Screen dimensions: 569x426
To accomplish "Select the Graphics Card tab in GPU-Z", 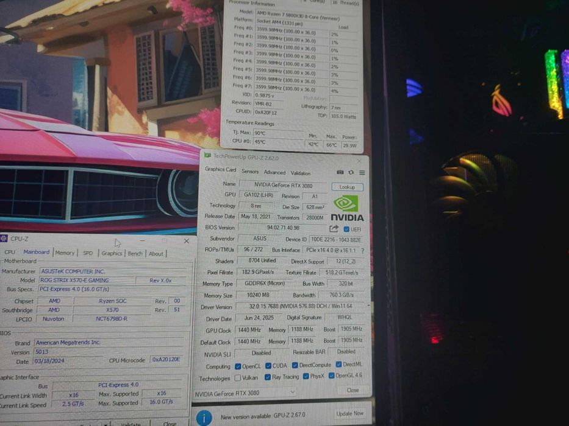I will pos(220,169).
